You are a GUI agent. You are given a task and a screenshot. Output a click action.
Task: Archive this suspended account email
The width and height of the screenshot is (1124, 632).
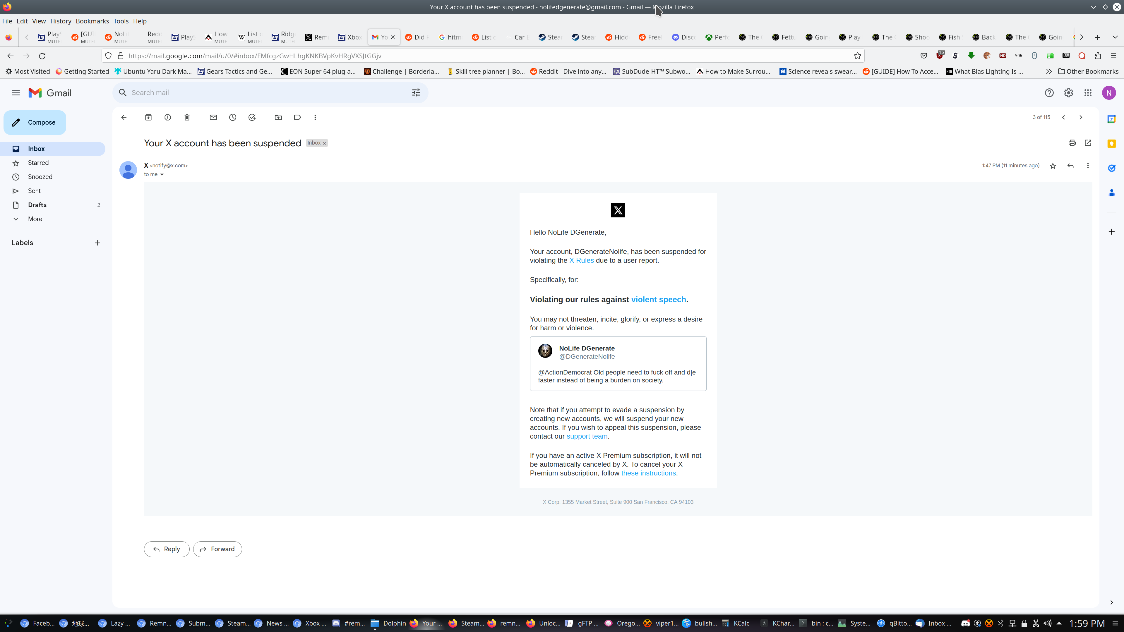[x=148, y=117]
